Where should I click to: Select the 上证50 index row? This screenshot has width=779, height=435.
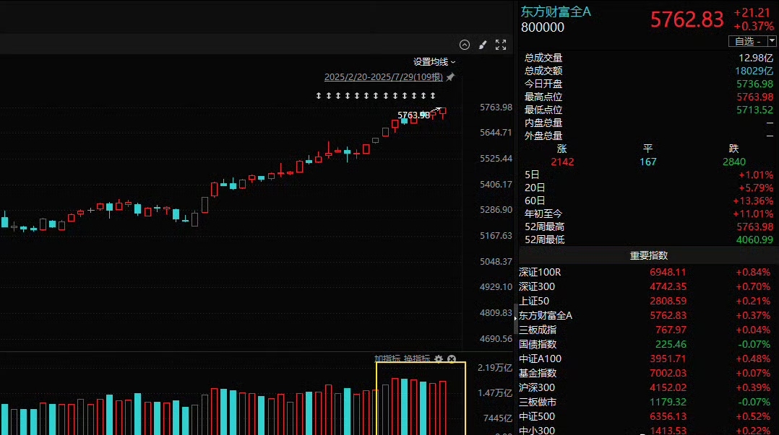(x=649, y=301)
